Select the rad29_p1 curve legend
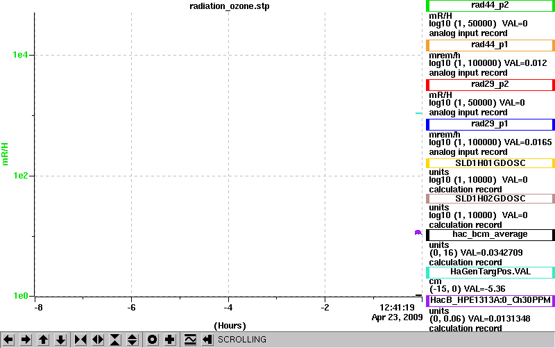555x348 pixels. (x=490, y=124)
